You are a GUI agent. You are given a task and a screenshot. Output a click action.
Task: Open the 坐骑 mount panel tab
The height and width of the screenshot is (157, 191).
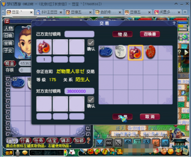[x=8, y=43]
